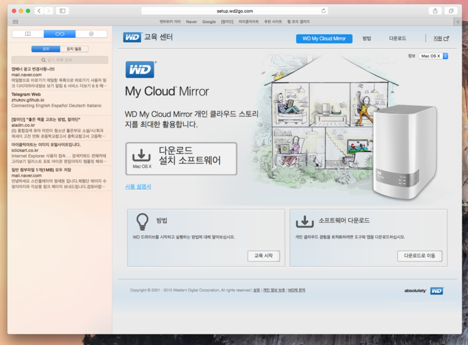Image resolution: width=468 pixels, height=345 pixels.
Task: Open the 사용 설명서 manual link
Action: pyautogui.click(x=138, y=187)
